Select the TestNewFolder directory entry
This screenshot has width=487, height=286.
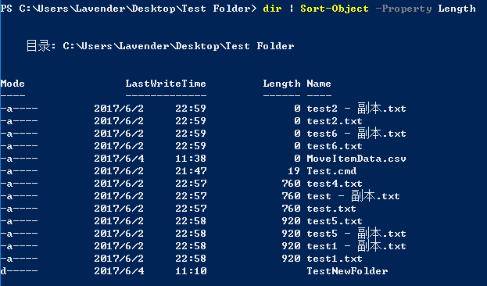[347, 271]
